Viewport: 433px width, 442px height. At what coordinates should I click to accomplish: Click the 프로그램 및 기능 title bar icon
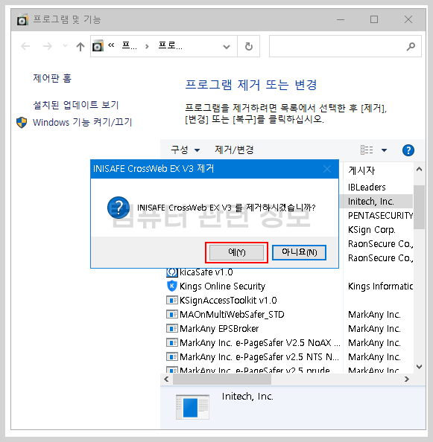coord(22,20)
